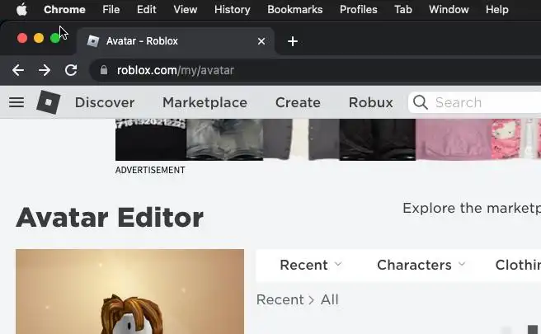The width and height of the screenshot is (541, 334).
Task: Open the Edit menu
Action: point(146,10)
